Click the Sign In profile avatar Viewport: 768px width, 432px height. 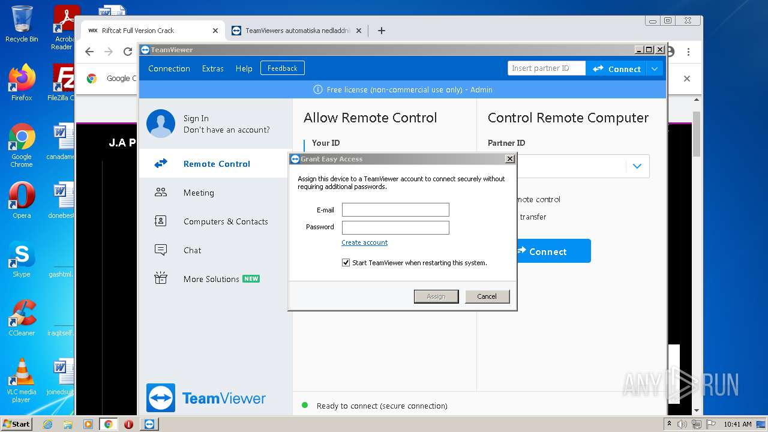pyautogui.click(x=161, y=124)
